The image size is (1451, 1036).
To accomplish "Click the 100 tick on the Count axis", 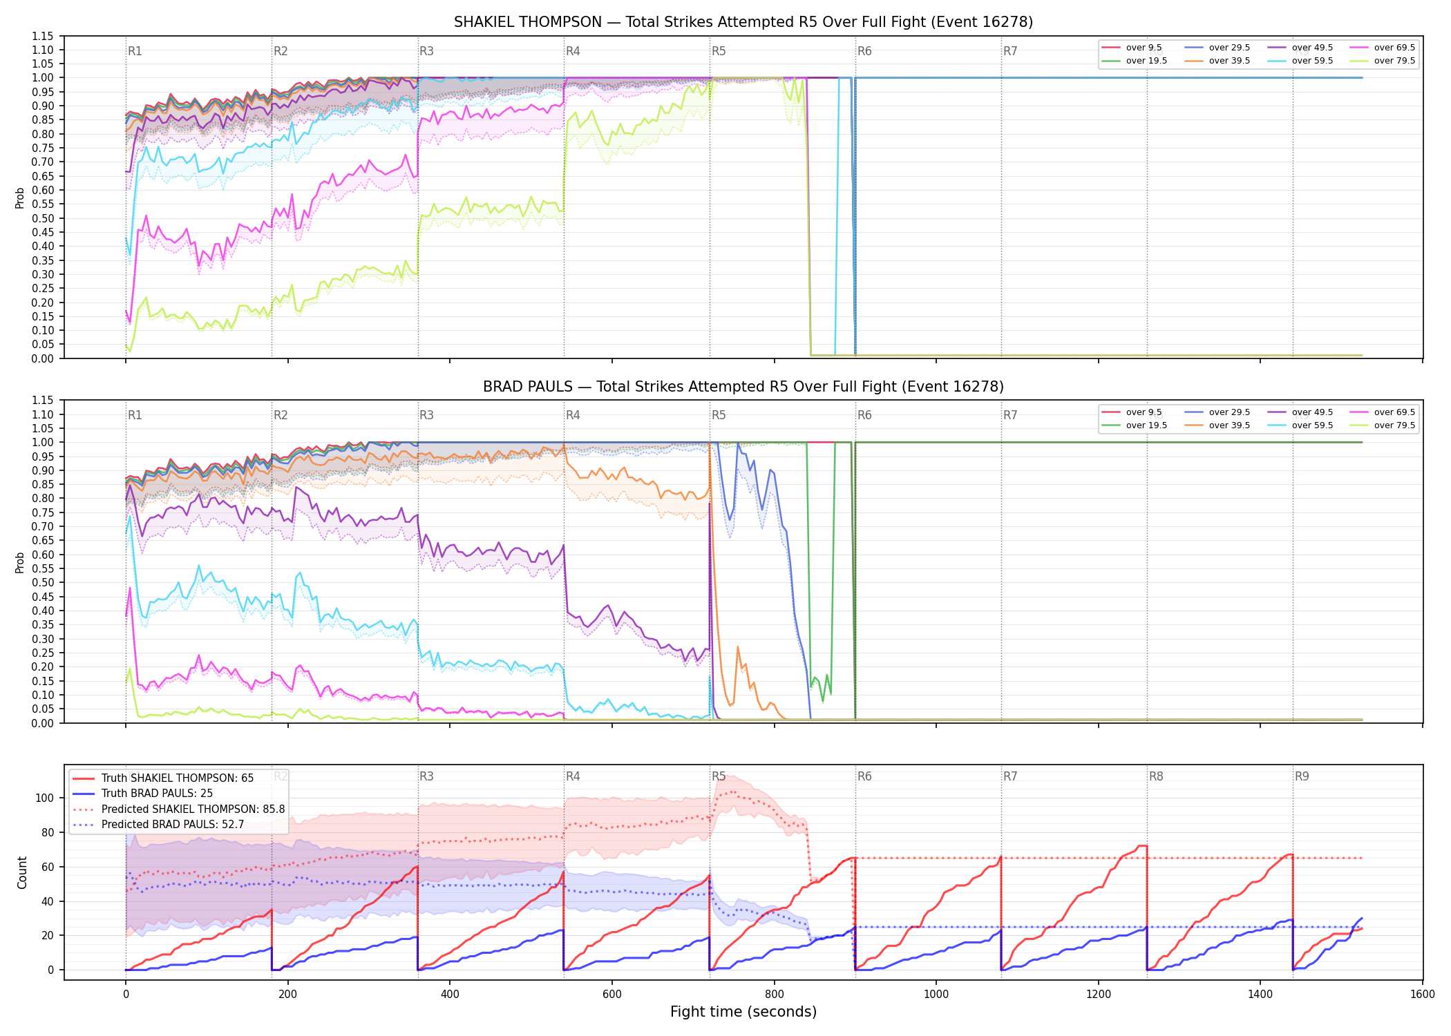I will (x=45, y=798).
